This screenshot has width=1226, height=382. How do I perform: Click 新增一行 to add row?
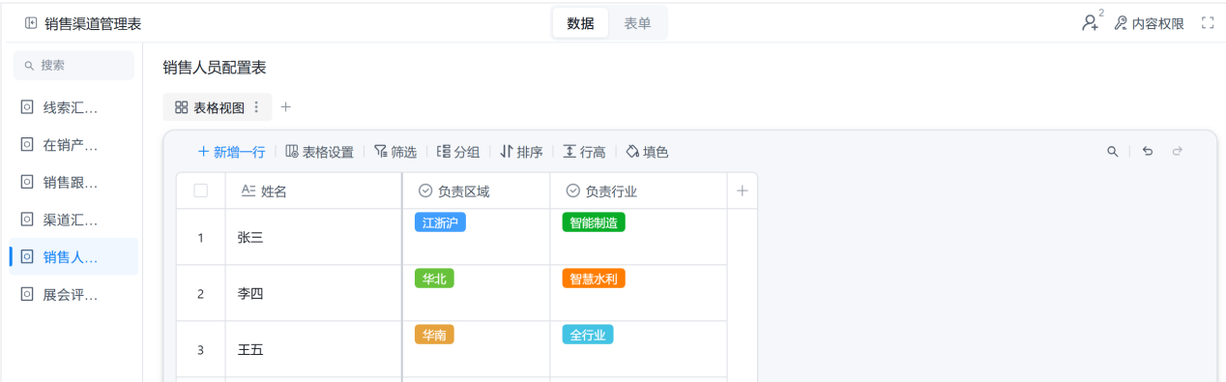231,152
